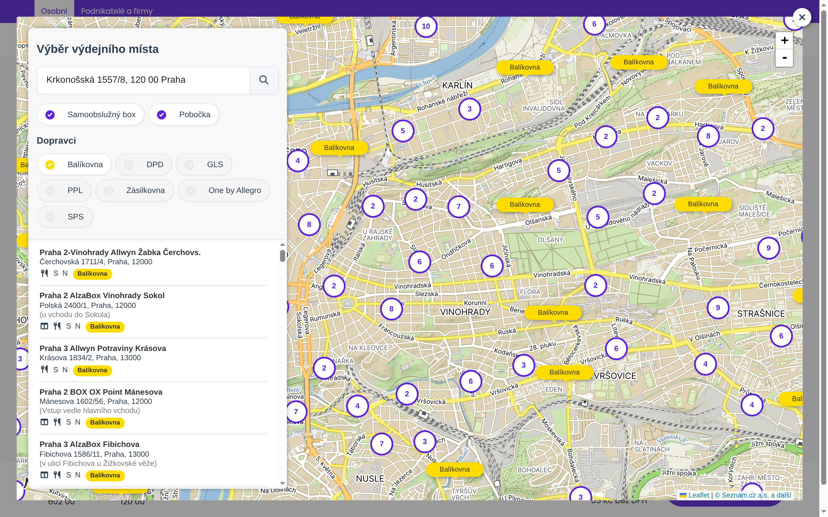828x517 pixels.
Task: Click the Balíkovna pin west of Husitská
Action: (339, 148)
